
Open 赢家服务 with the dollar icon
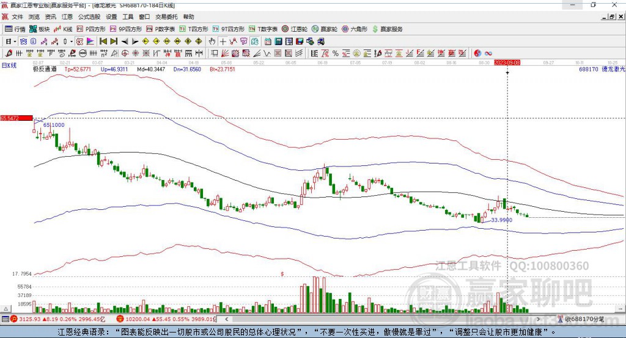[x=387, y=29]
